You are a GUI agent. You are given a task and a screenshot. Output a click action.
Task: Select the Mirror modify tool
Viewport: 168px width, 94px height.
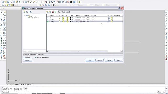pos(4,17)
